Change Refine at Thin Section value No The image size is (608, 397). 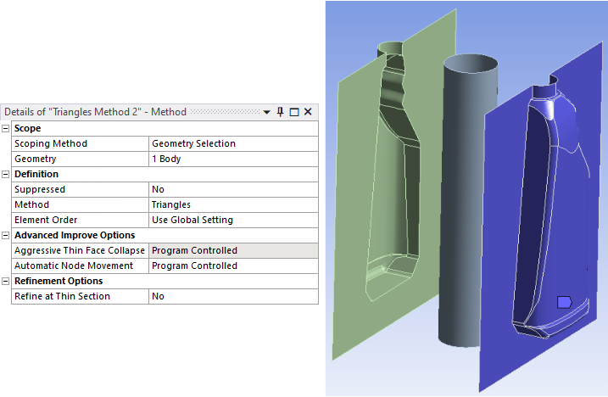(233, 296)
